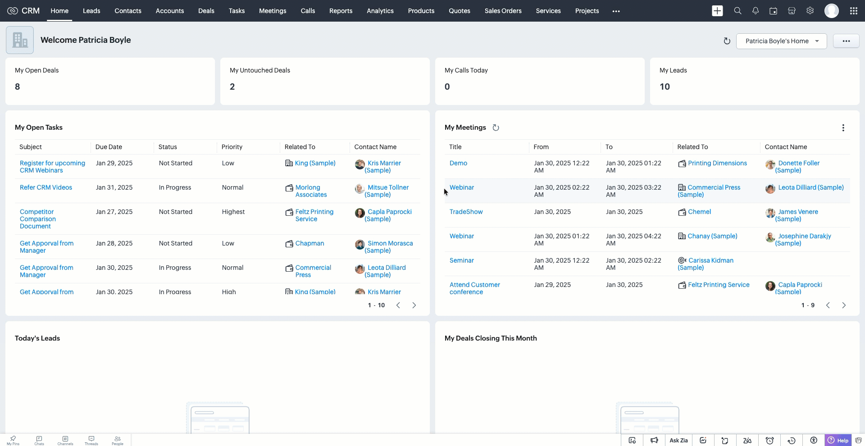This screenshot has width=865, height=446.
Task: Open the Help button
Action: coord(838,440)
